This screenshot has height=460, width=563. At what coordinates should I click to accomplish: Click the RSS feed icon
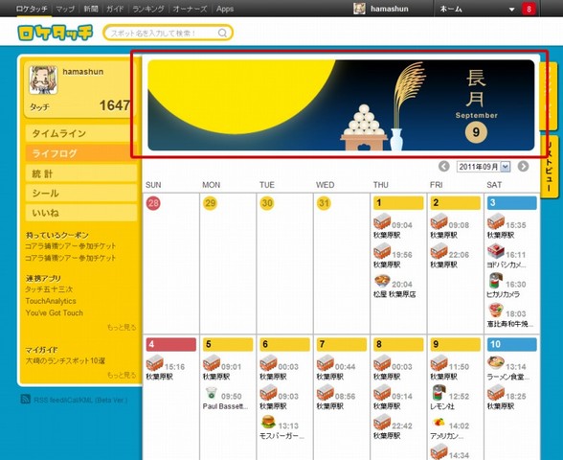pyautogui.click(x=26, y=399)
